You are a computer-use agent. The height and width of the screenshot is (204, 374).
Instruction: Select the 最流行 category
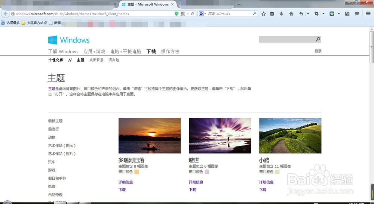53,129
